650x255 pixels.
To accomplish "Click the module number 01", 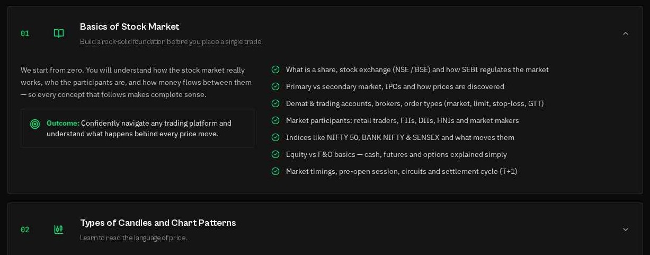I will 25,33.
